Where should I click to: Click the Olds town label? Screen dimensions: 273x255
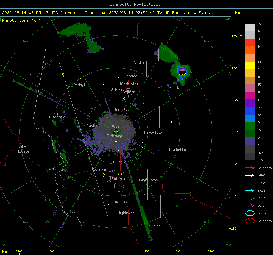point(116,126)
